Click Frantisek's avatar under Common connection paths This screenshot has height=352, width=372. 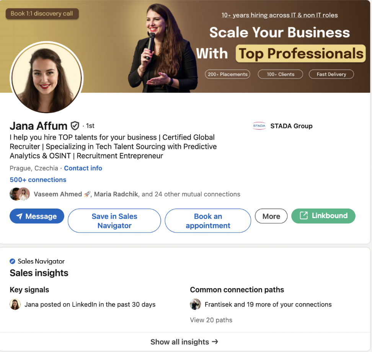pyautogui.click(x=196, y=305)
